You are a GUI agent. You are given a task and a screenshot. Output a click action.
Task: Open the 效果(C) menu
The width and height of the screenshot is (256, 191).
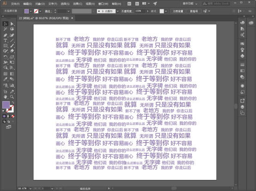78,4
